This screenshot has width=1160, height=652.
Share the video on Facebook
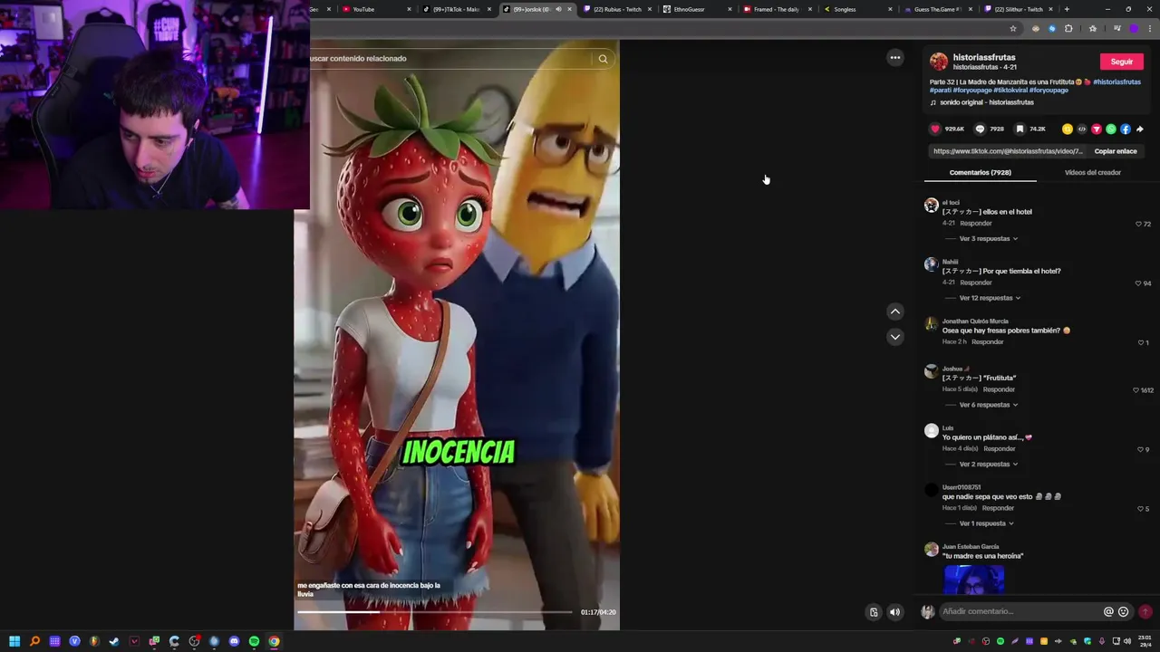(1126, 129)
